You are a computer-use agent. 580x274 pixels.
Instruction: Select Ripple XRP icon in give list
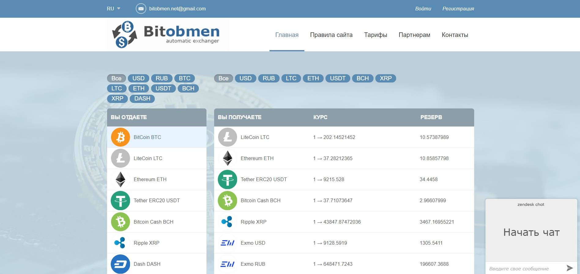(x=121, y=243)
